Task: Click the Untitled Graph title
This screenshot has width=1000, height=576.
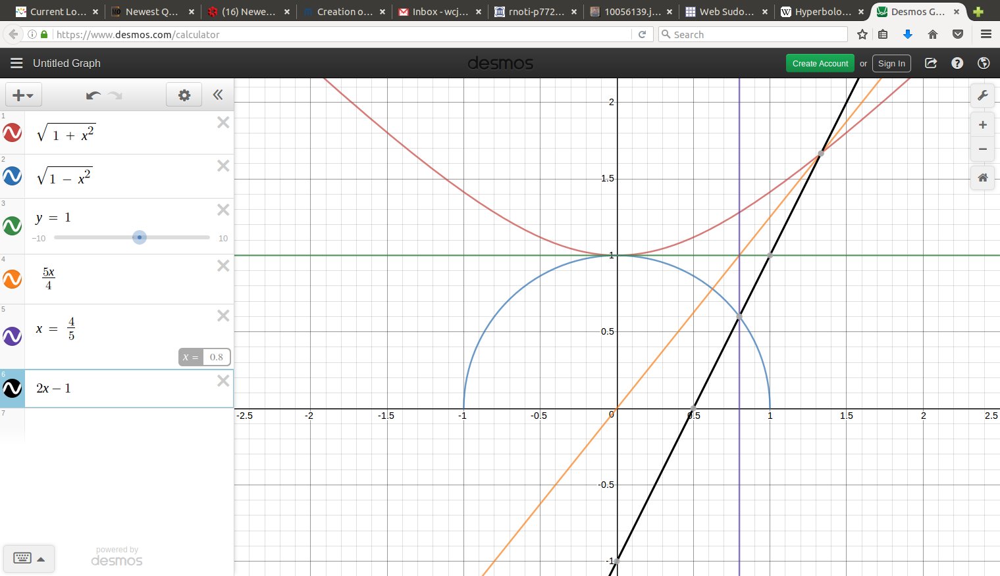Action: (66, 63)
